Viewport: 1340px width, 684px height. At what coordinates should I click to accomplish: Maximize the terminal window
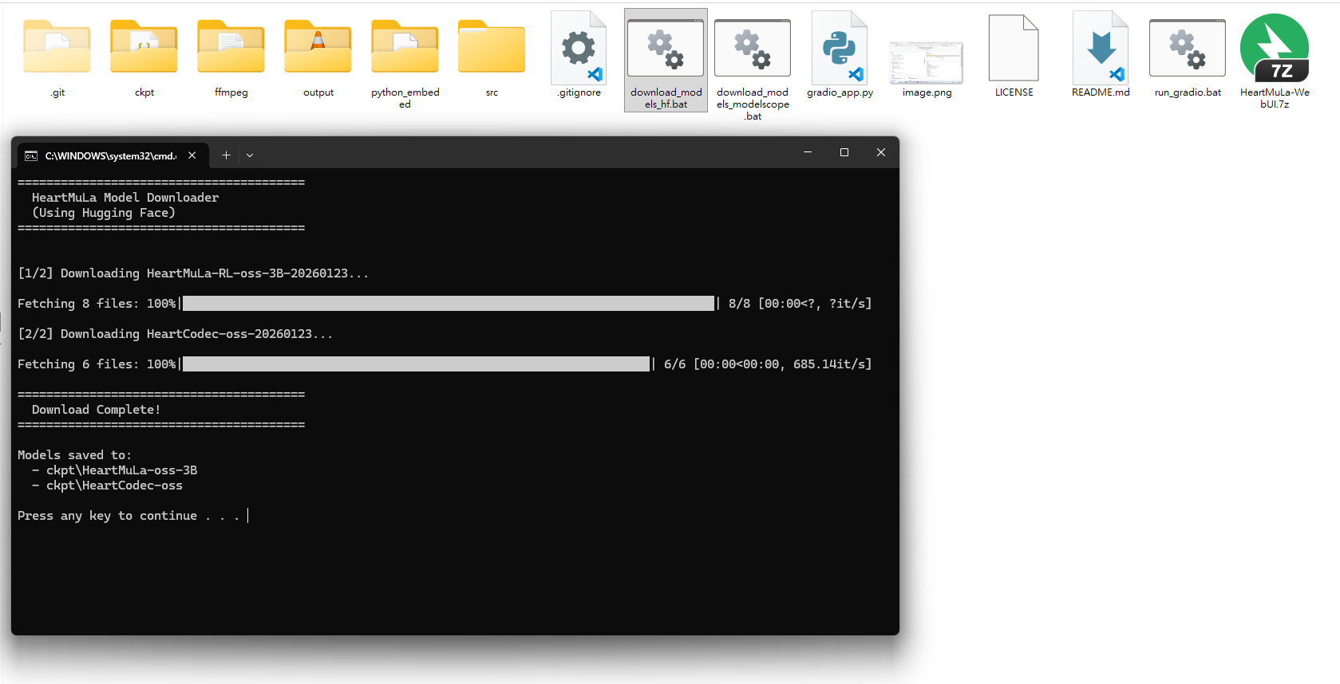(x=844, y=152)
